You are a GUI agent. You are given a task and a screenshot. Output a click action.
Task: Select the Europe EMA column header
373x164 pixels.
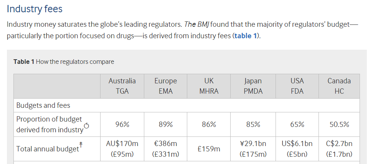tap(165, 86)
